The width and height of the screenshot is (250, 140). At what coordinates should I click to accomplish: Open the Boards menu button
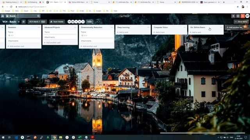click(11, 16)
